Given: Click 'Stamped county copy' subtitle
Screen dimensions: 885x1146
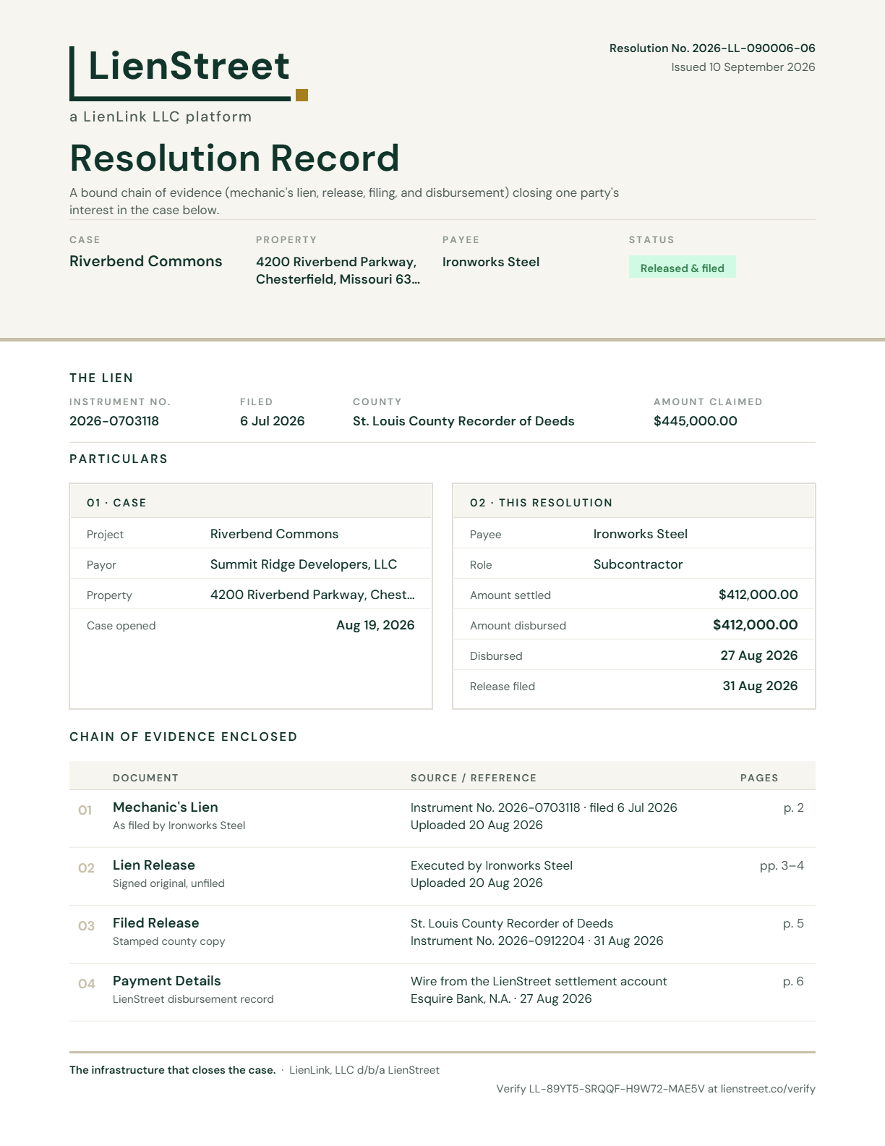Looking at the screenshot, I should tap(169, 941).
